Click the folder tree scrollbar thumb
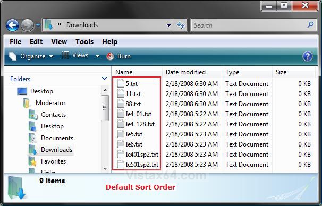 point(105,108)
